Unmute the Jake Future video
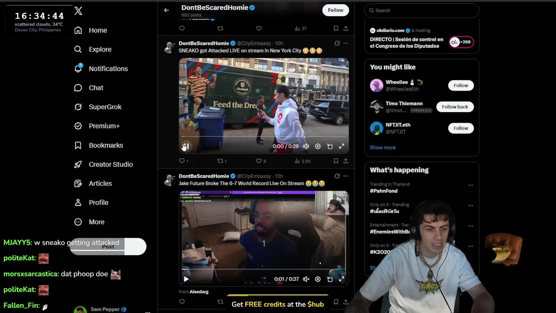This screenshot has width=556, height=313. pos(306,279)
